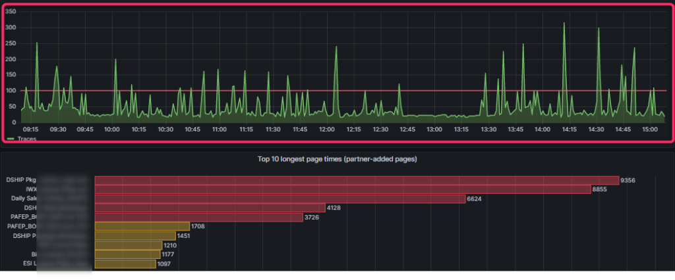Toggle the Traces series in legend
Image resolution: width=675 pixels, height=280 pixels.
[x=27, y=139]
